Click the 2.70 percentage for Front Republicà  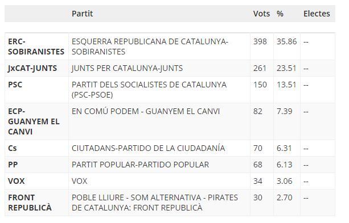(x=284, y=197)
